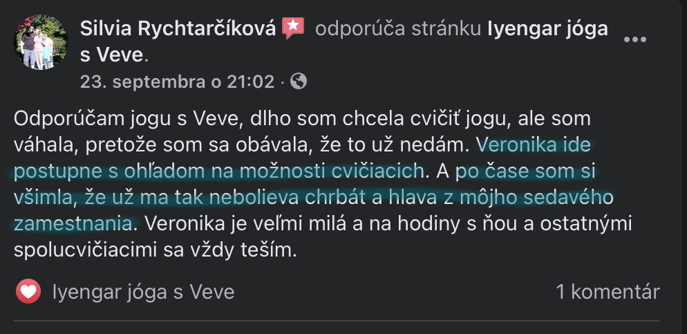Click Iyengar jóga s Veve beside the heart

(143, 292)
